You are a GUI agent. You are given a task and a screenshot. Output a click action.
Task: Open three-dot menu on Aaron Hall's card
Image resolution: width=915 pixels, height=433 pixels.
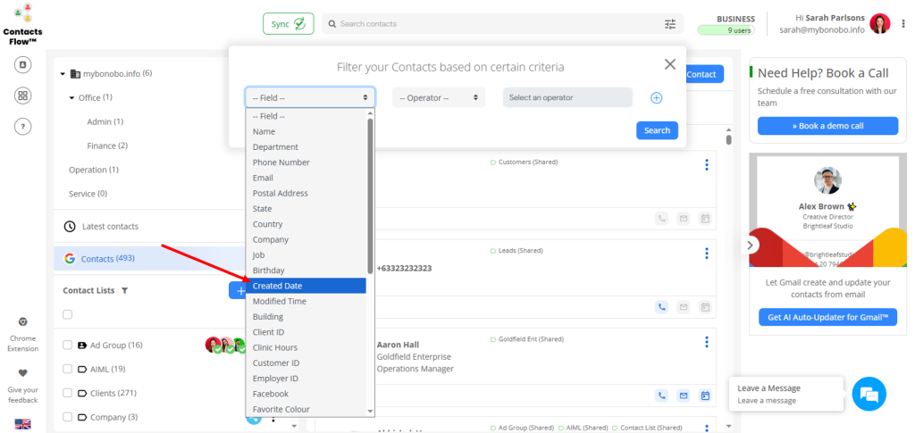coord(706,342)
